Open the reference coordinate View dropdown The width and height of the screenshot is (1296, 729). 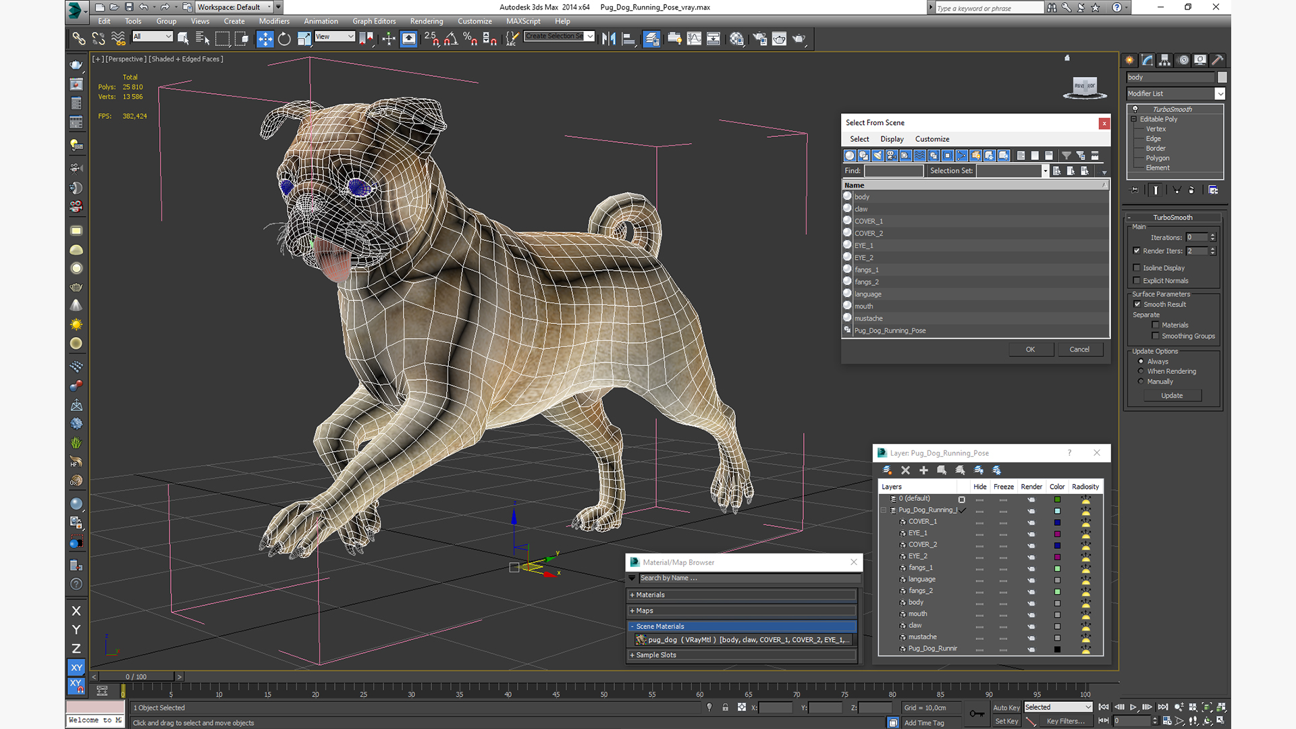(x=335, y=36)
